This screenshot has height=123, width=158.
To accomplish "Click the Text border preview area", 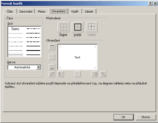I will coord(78,57).
